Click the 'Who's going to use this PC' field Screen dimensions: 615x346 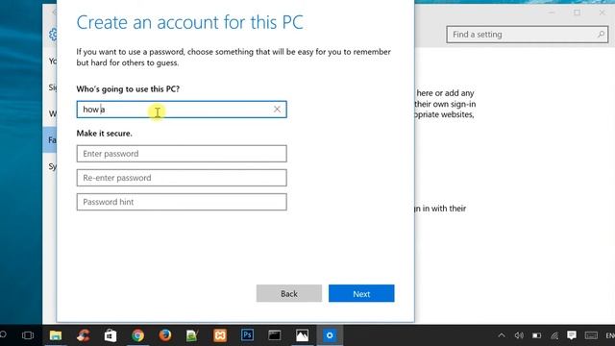pos(182,110)
